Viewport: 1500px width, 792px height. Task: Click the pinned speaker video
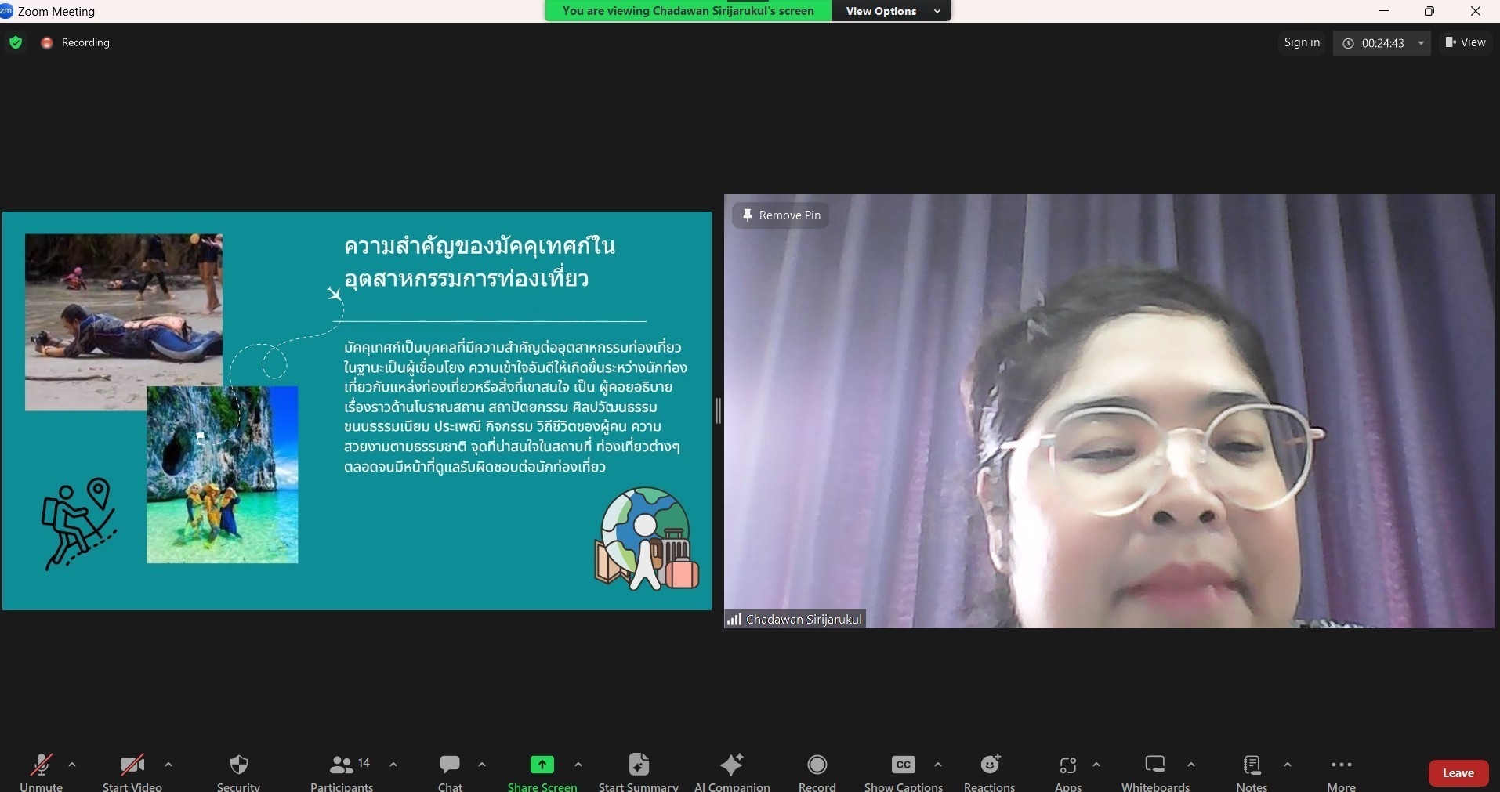(x=1110, y=411)
